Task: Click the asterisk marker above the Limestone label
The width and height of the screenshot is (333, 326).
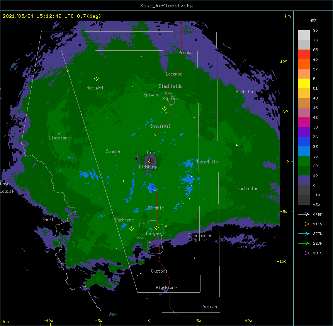Action: coord(59,134)
